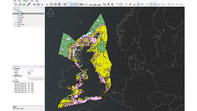Viewport: 197px width, 111px height.
Task: Uncheck the Toppings checkbox
Action: point(18,17)
